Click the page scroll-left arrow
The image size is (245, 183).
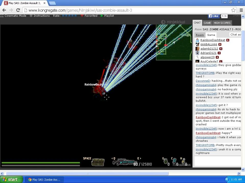tap(2, 174)
